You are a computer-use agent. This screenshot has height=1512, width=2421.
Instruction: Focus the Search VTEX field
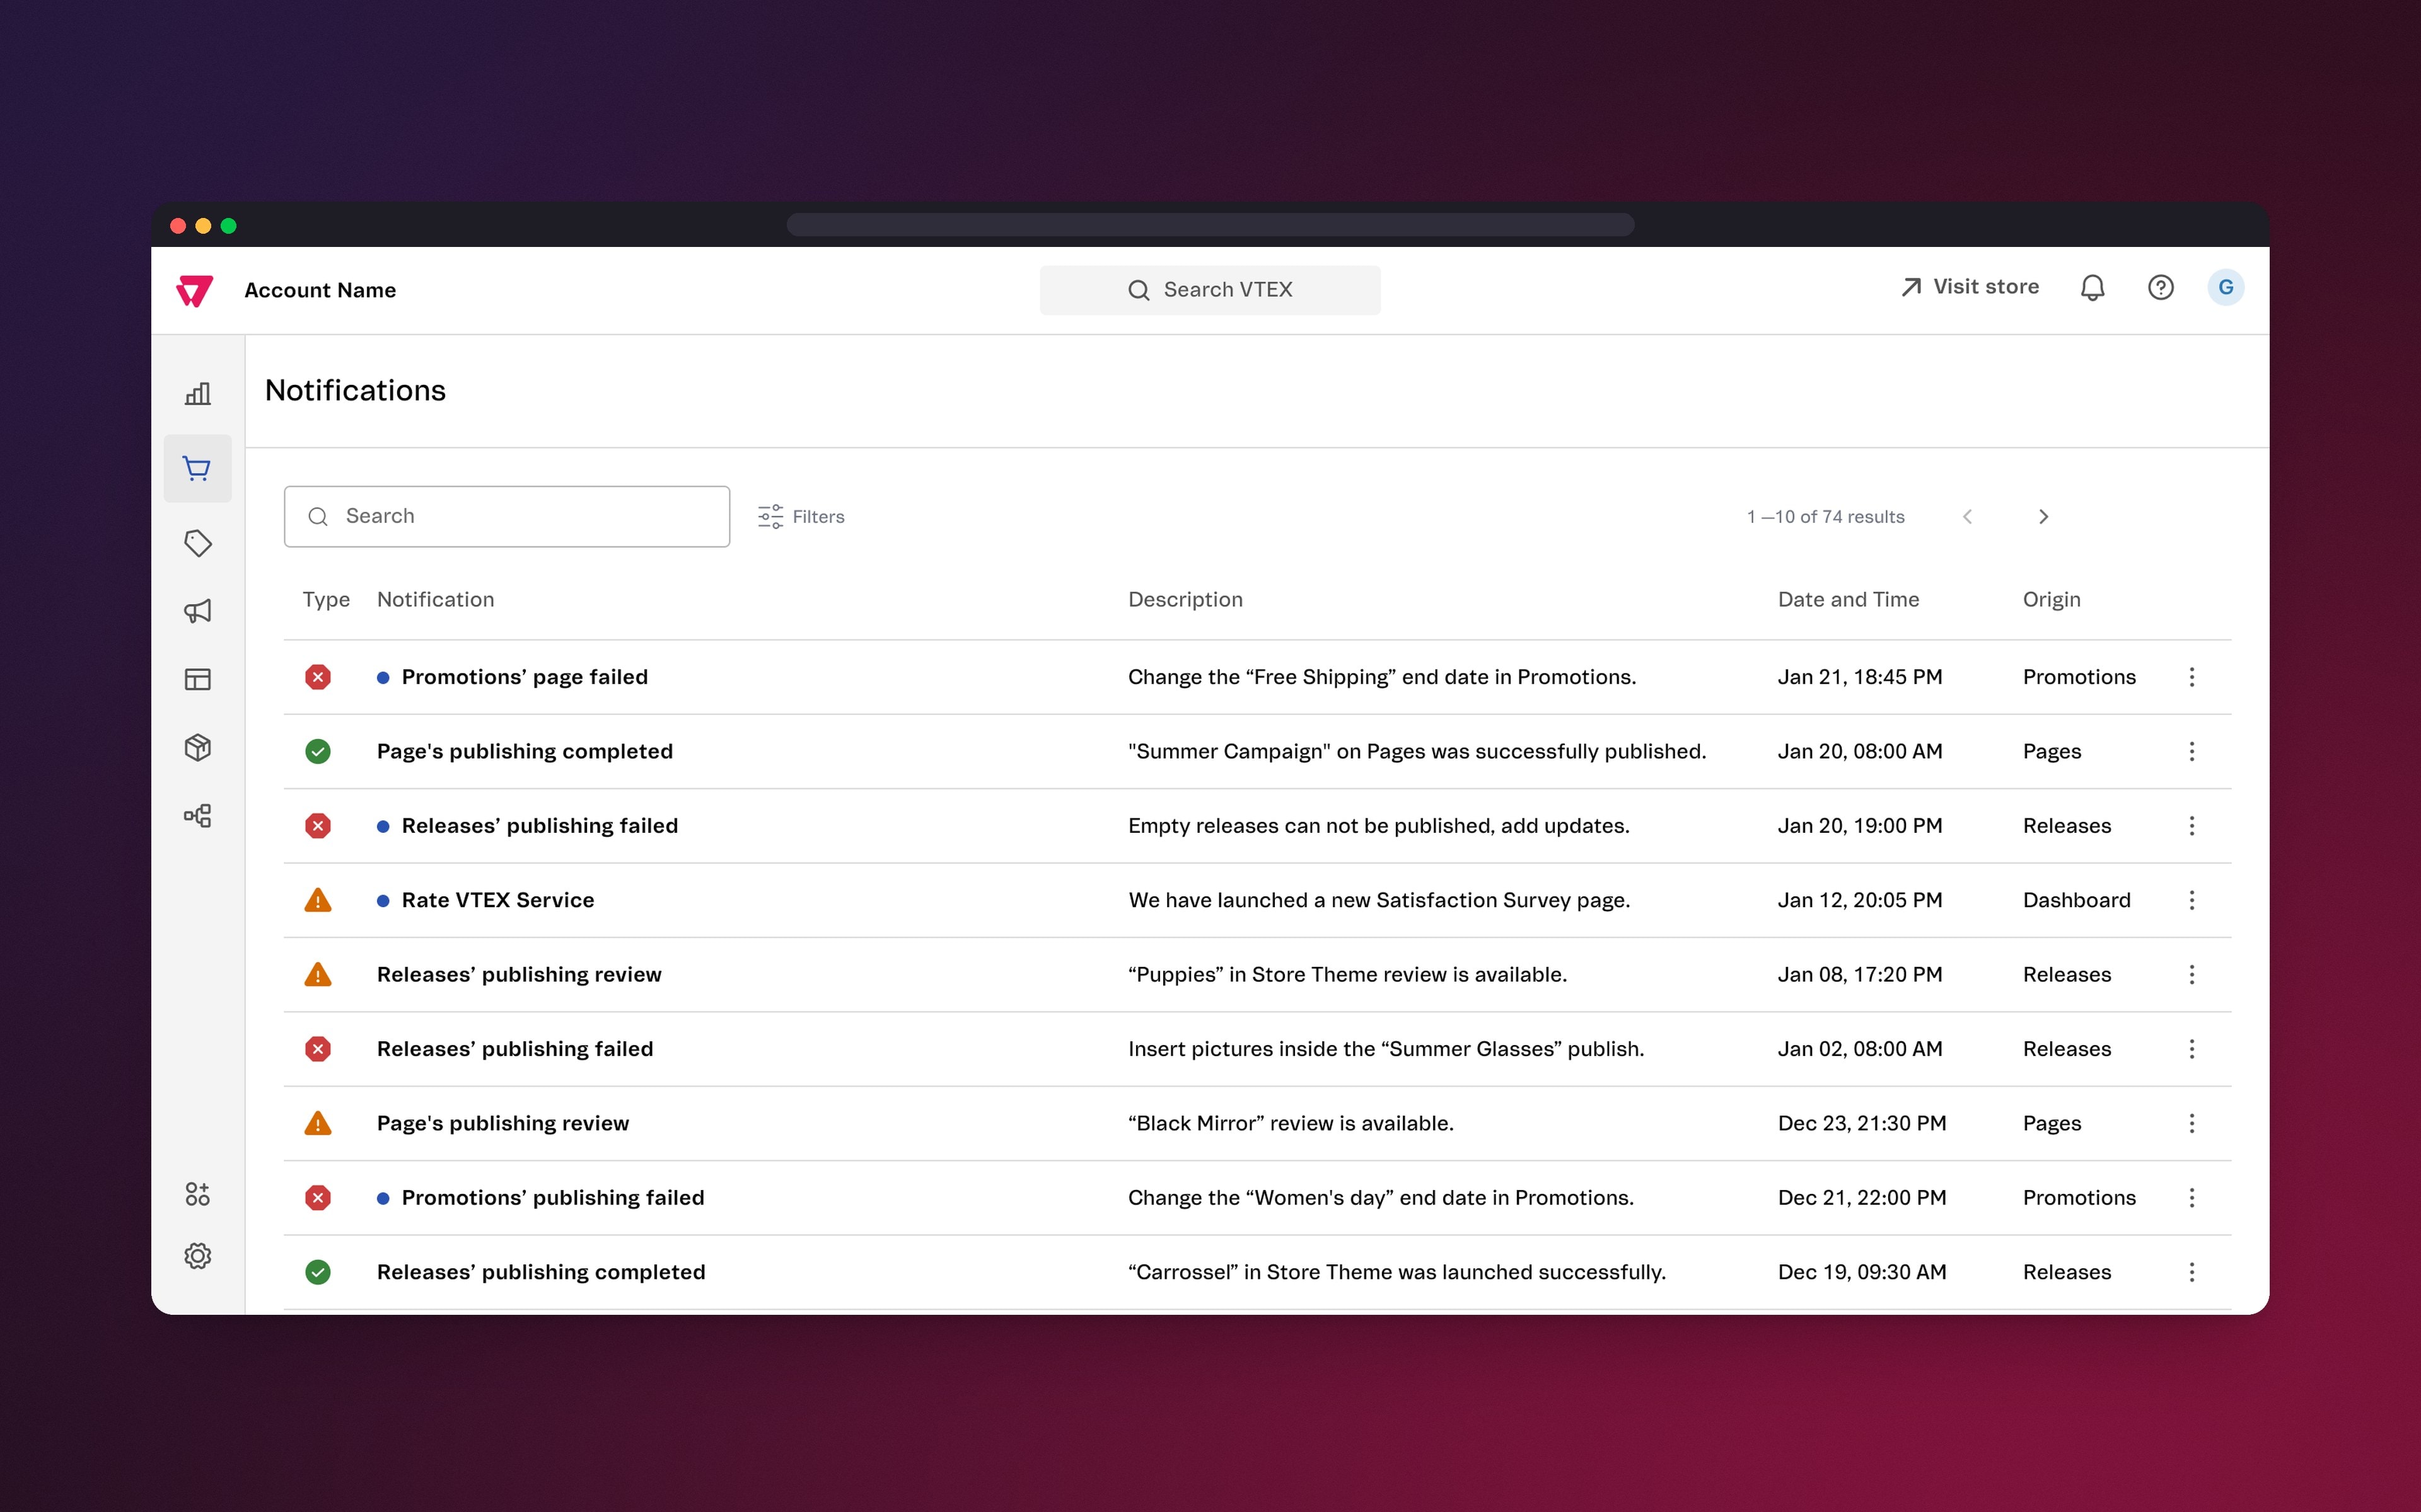[x=1210, y=290]
